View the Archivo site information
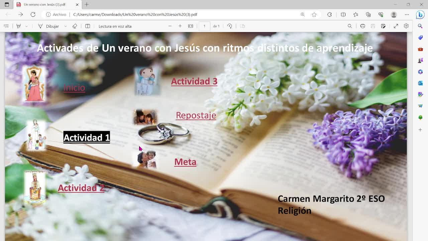The width and height of the screenshot is (428, 241). 56,14
